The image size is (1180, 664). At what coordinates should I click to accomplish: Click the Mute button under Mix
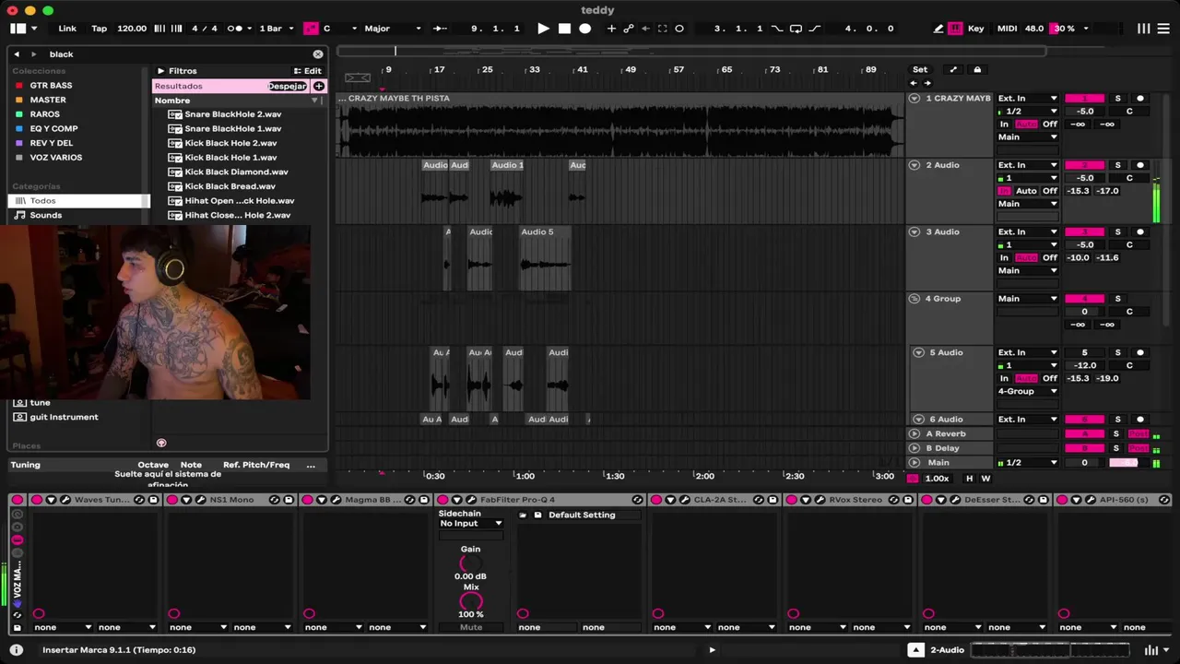tap(470, 627)
